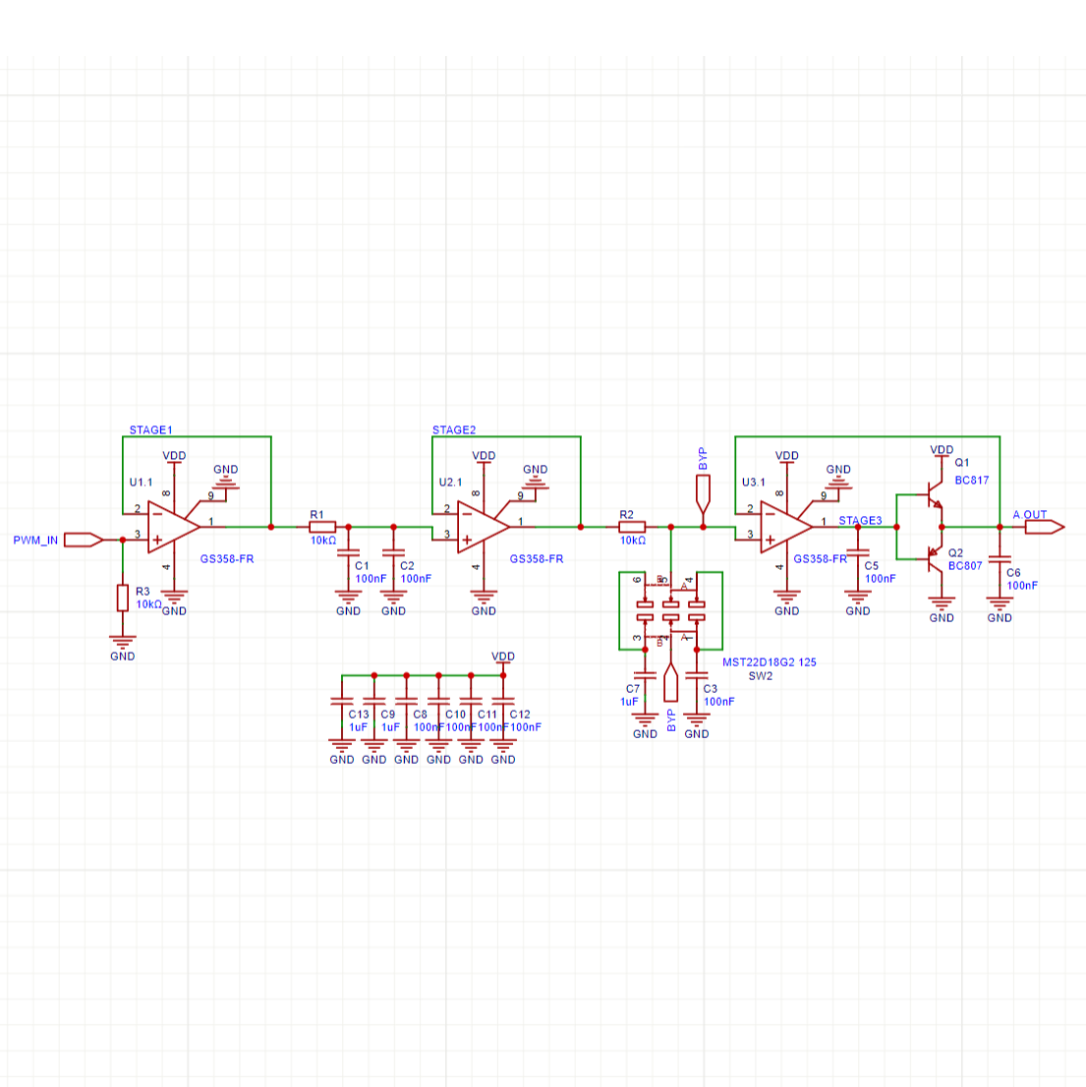The width and height of the screenshot is (1086, 1087).
Task: Click the PWM_IN input port
Action: tap(84, 540)
